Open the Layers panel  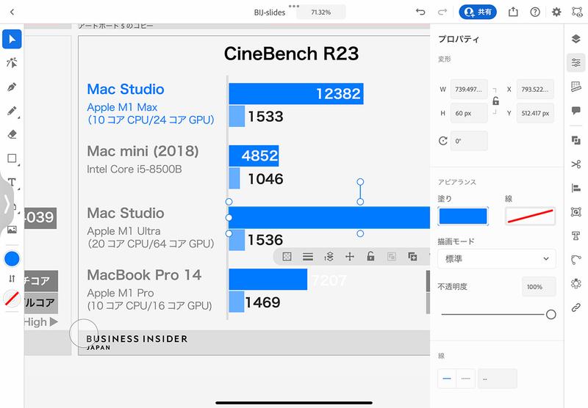[576, 39]
